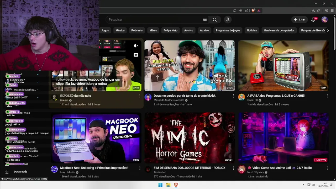Image resolution: width=336 pixels, height=189 pixels.
Task: Unmute the EXPOSED da mãe solo preview
Action: (136, 46)
